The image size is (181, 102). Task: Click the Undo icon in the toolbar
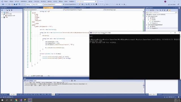tap(19, 5)
